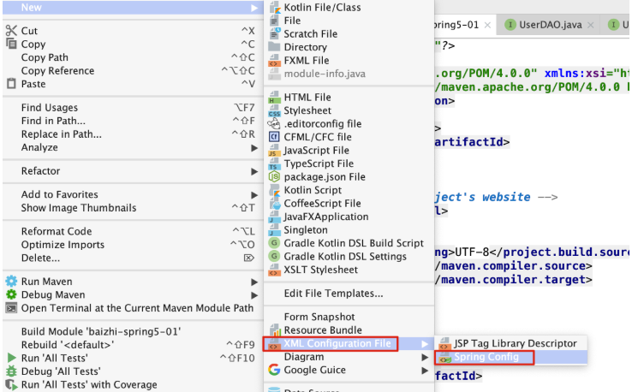The height and width of the screenshot is (392, 638).
Task: Expand the Analyze submenu arrow
Action: (x=254, y=147)
